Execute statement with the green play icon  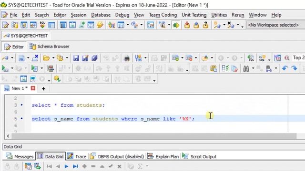pyautogui.click(x=5, y=68)
